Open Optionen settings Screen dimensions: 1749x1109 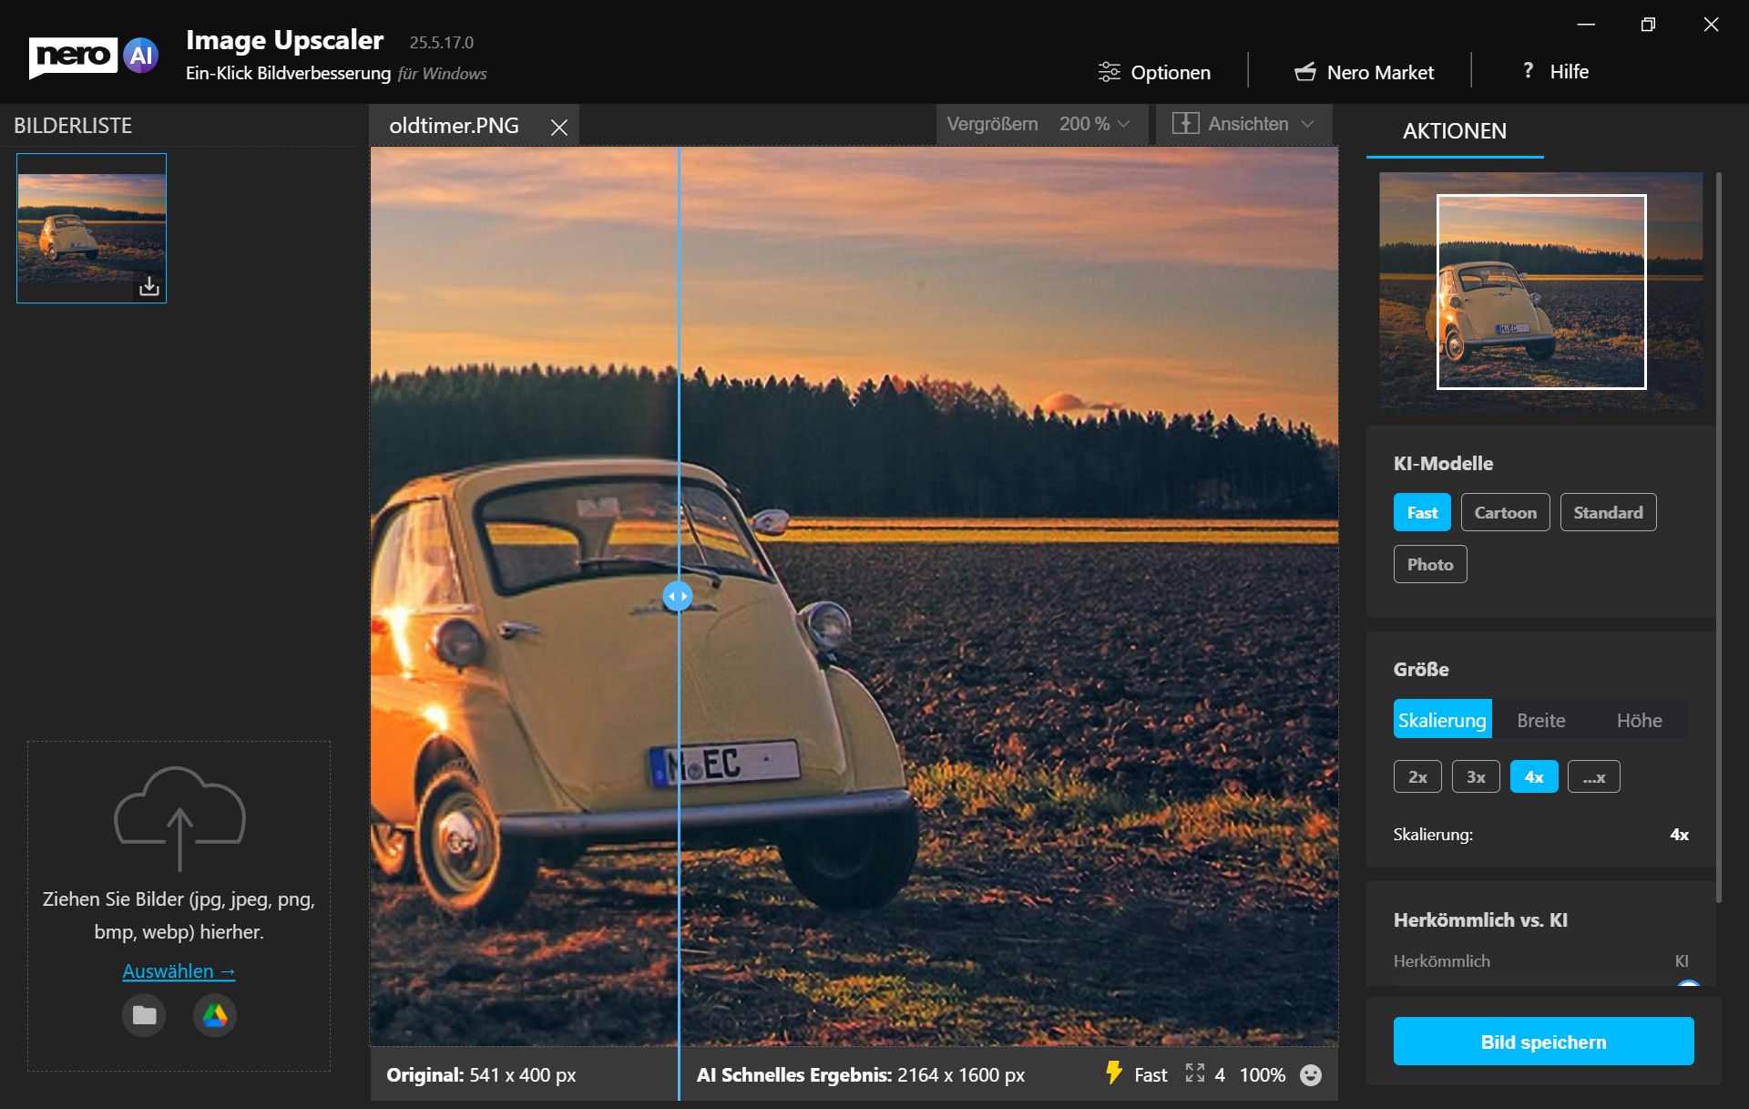coord(1154,72)
